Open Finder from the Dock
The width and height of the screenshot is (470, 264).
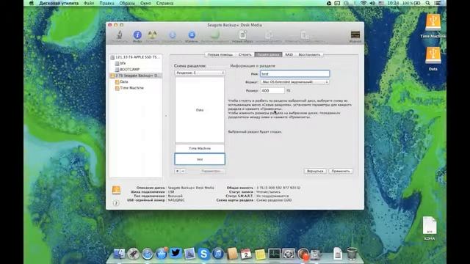(119, 254)
